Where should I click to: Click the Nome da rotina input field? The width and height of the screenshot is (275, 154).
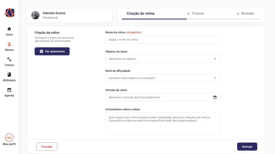[x=163, y=40]
